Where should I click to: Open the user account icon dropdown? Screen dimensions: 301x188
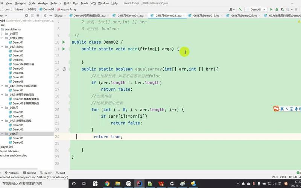click(x=232, y=9)
